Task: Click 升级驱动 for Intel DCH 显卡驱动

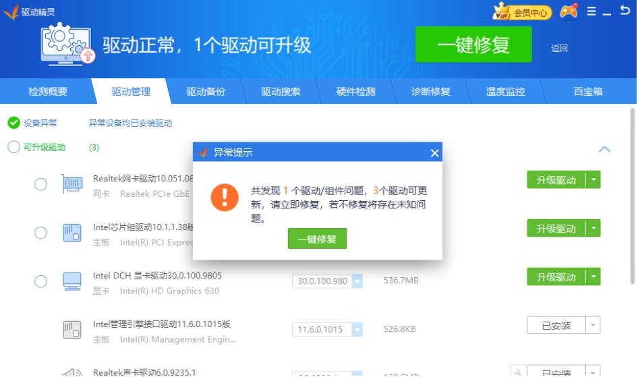Action: (556, 277)
